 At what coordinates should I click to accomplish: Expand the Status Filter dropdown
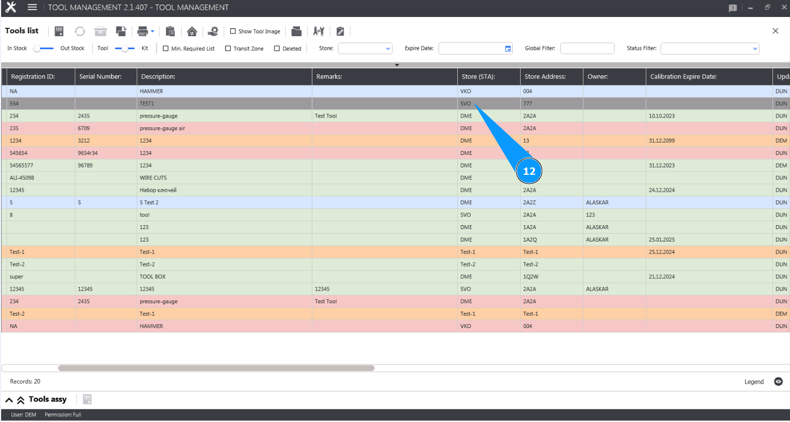[x=710, y=49]
